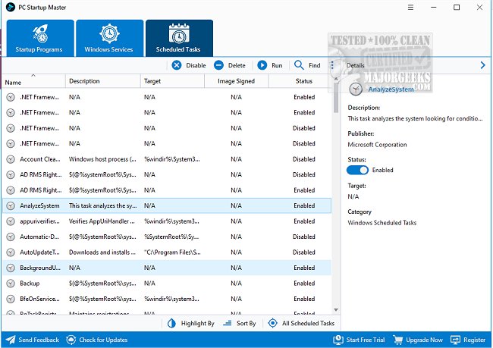
Task: Click the Disabled status of AutoUpdateT... row
Action: (304, 252)
